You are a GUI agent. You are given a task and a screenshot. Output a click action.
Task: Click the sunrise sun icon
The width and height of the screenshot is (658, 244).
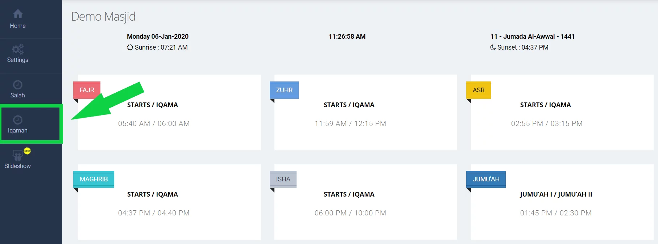130,47
